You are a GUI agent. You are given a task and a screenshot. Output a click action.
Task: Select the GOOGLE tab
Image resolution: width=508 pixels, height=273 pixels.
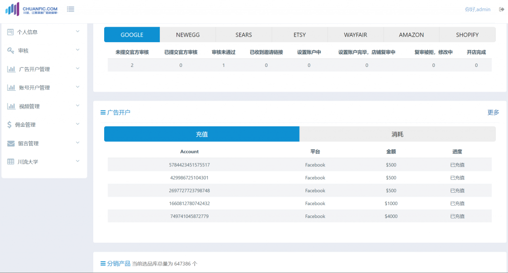coord(132,35)
